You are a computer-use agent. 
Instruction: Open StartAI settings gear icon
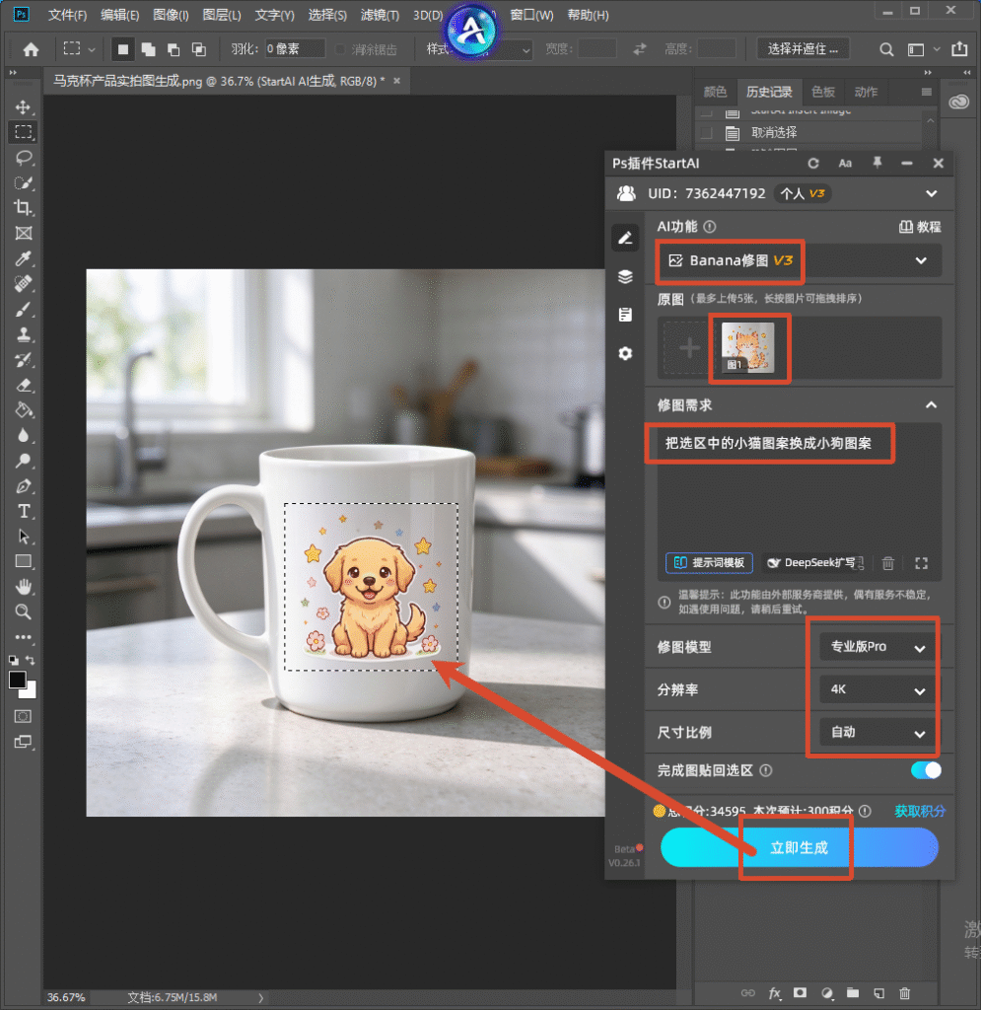point(625,354)
